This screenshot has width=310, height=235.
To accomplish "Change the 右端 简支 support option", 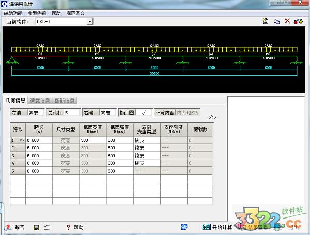I will pyautogui.click(x=107, y=113).
